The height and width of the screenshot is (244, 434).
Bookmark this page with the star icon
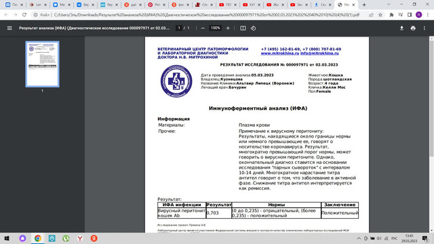pyautogui.click(x=380, y=15)
